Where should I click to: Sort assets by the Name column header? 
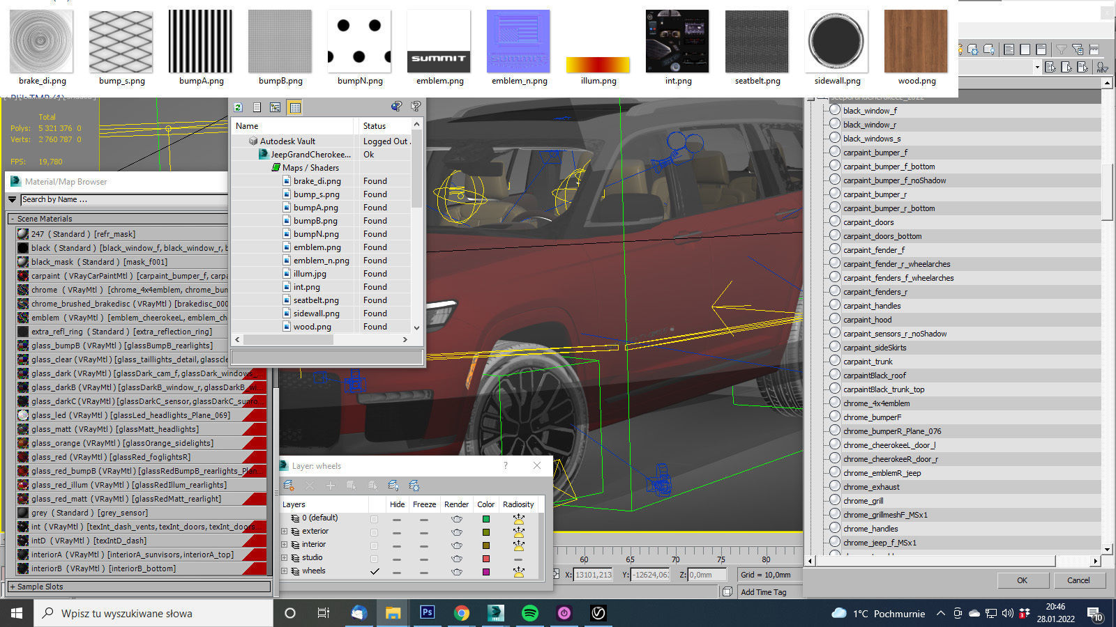(293, 126)
